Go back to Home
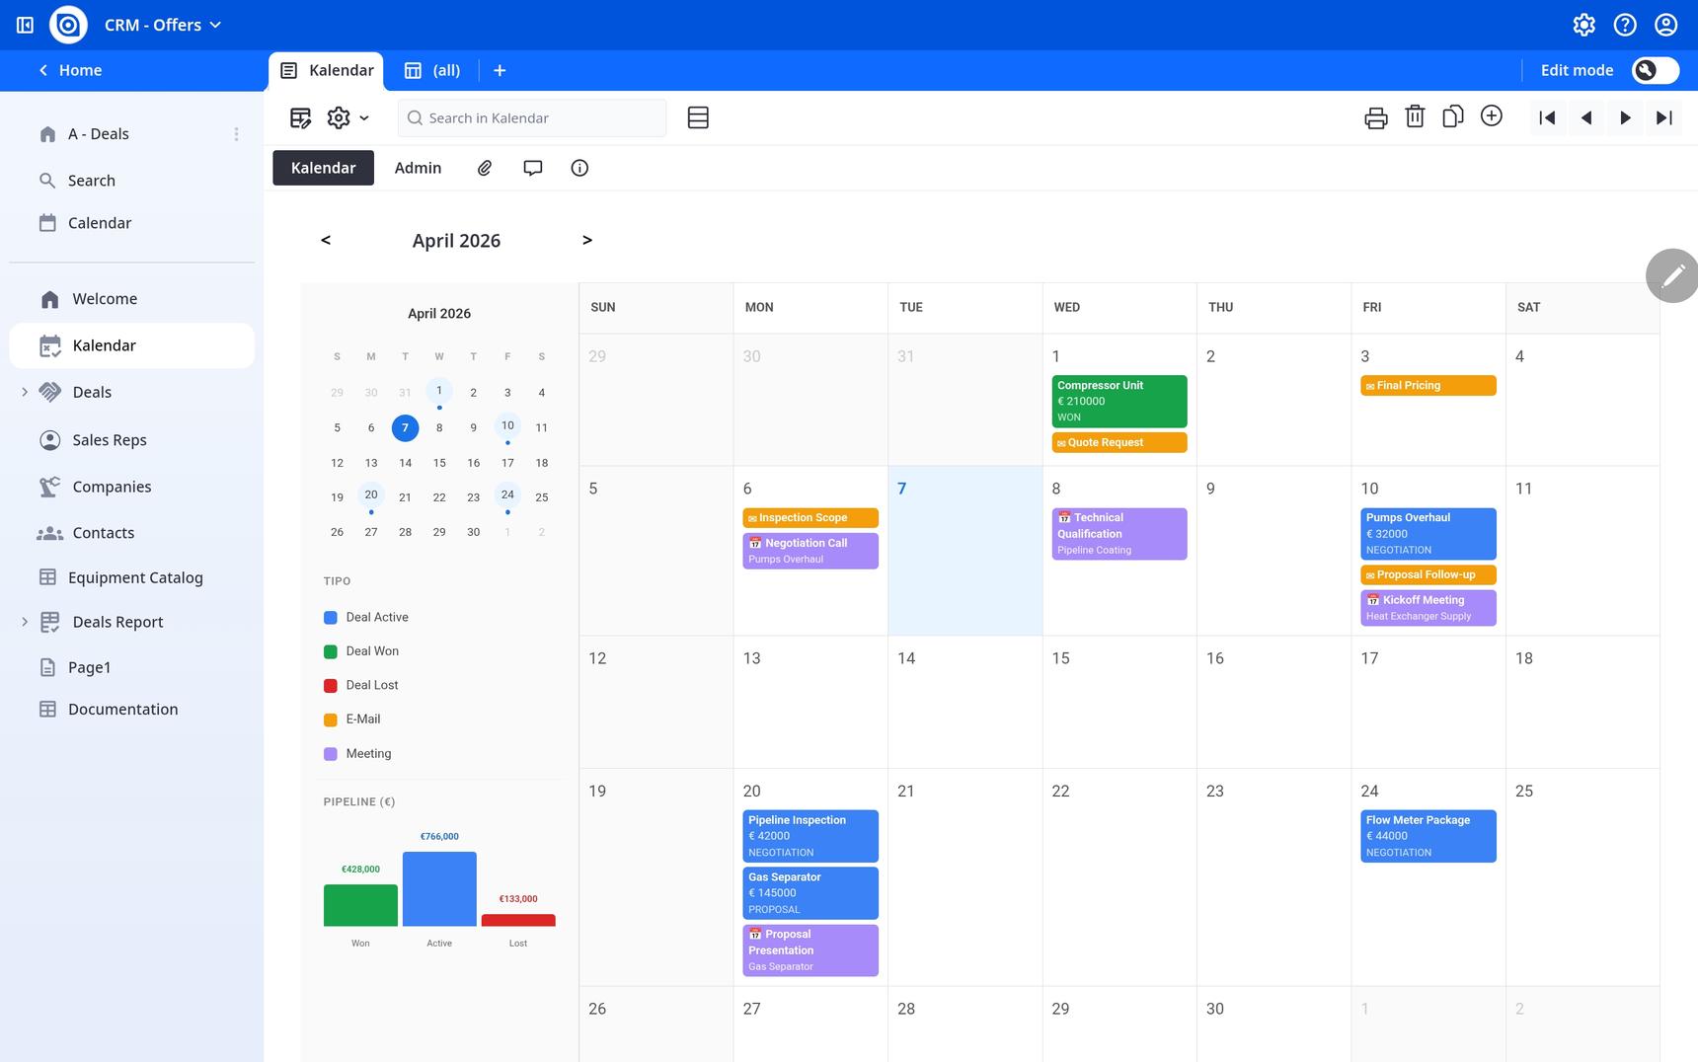 pos(70,70)
